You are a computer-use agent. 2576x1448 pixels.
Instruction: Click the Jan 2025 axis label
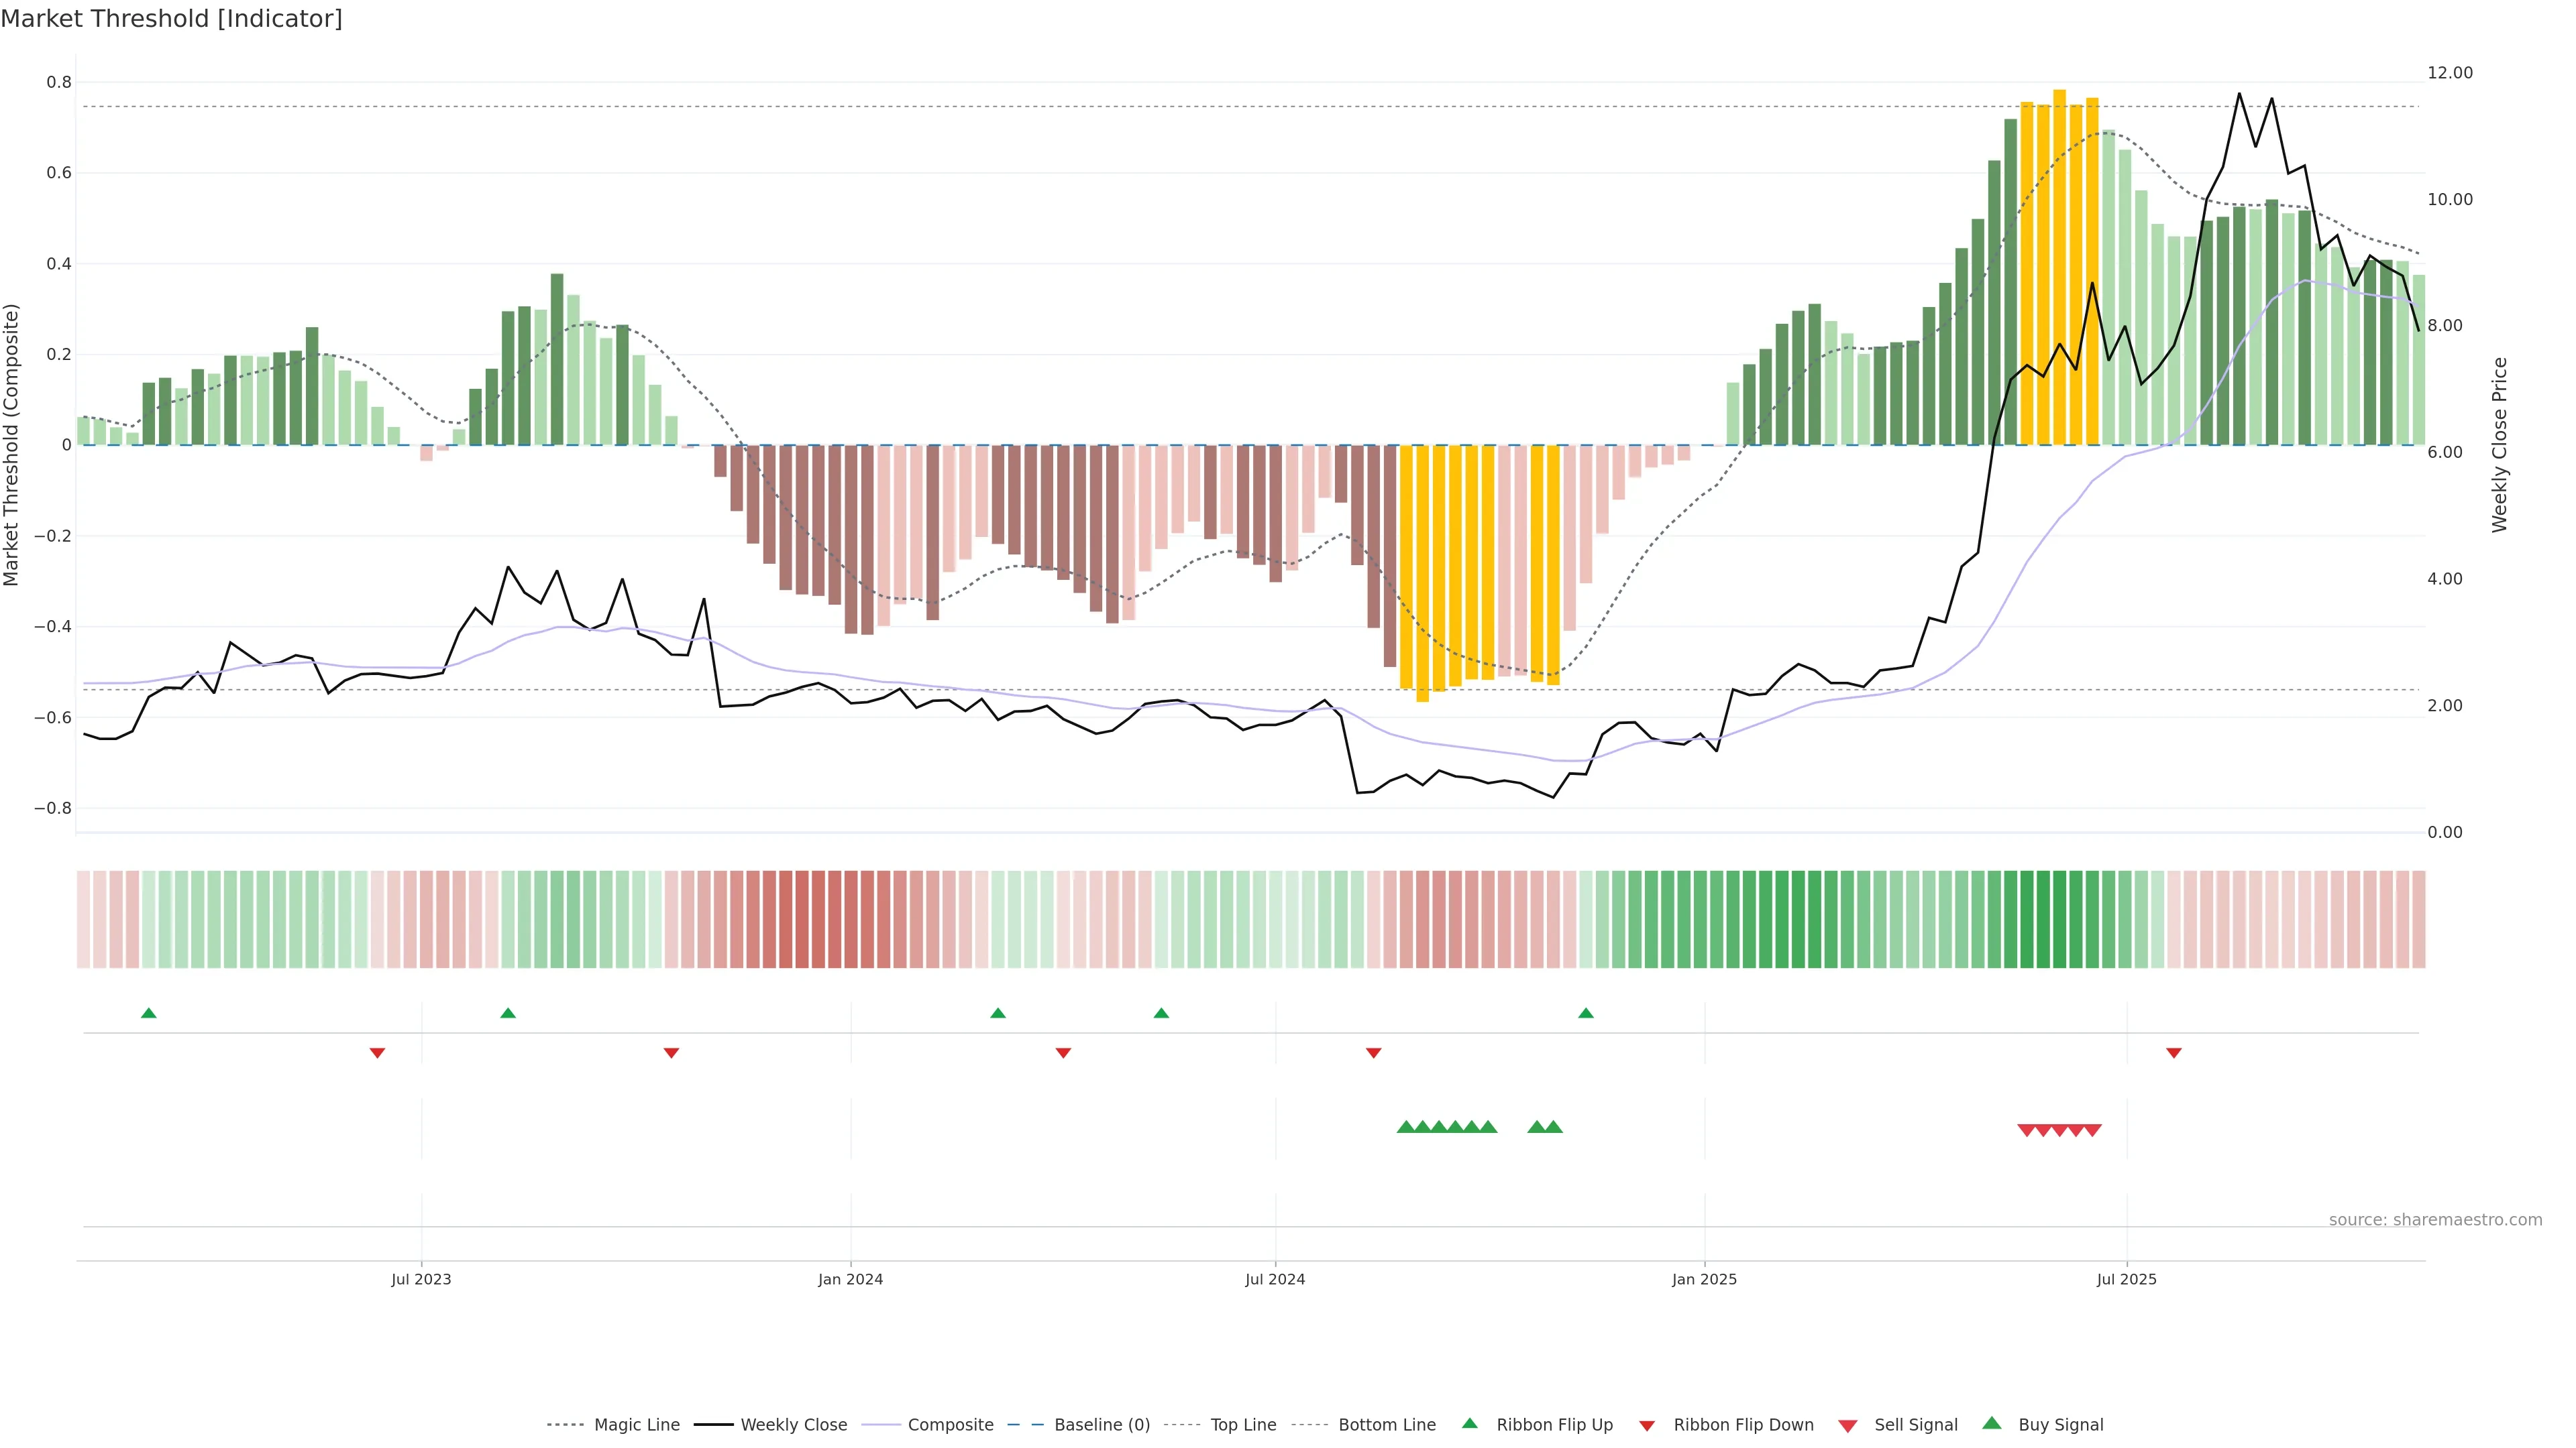click(1704, 1279)
